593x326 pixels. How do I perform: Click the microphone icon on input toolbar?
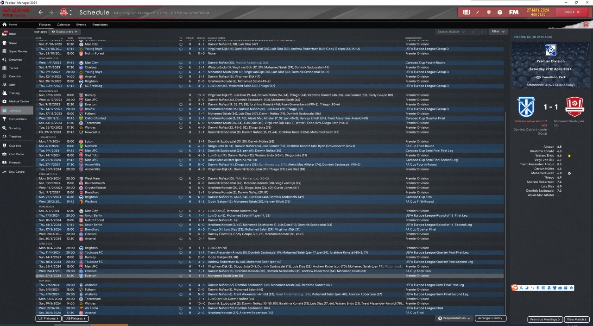tap(537, 288)
